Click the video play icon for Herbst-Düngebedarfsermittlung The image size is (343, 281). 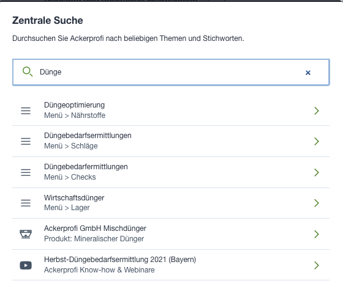pyautogui.click(x=26, y=265)
